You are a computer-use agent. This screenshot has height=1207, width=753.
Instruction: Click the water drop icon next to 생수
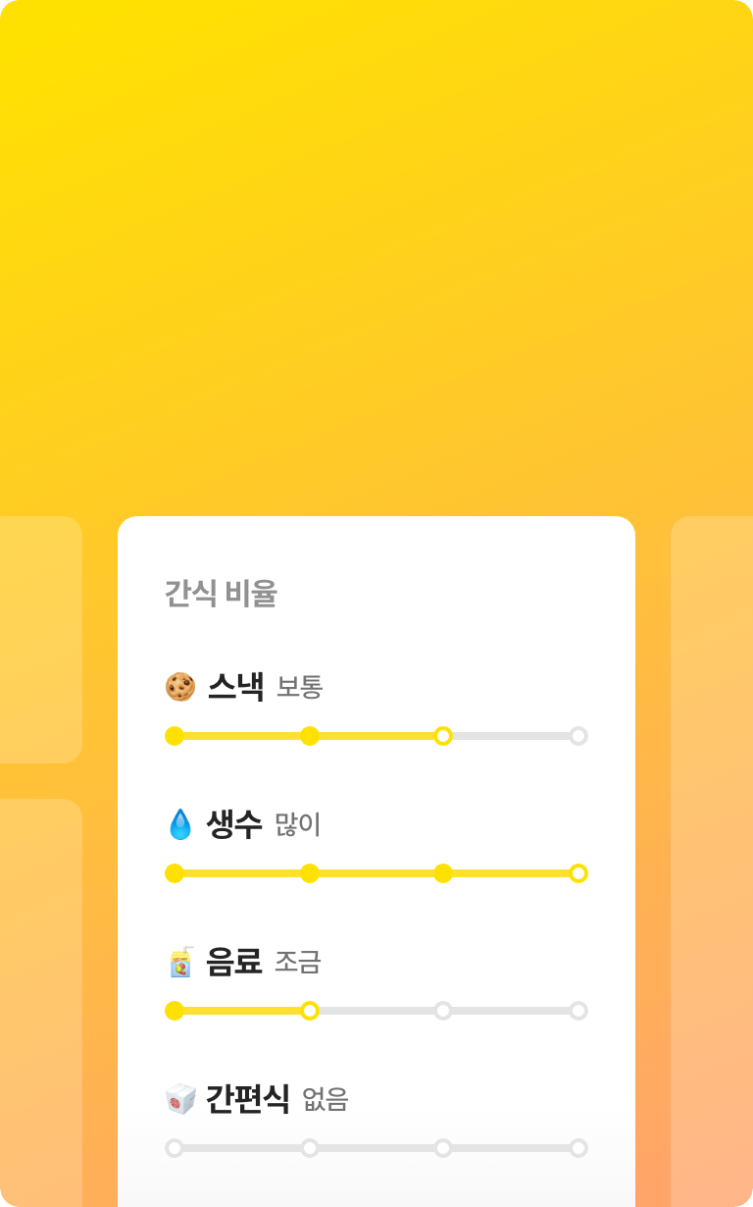(180, 824)
